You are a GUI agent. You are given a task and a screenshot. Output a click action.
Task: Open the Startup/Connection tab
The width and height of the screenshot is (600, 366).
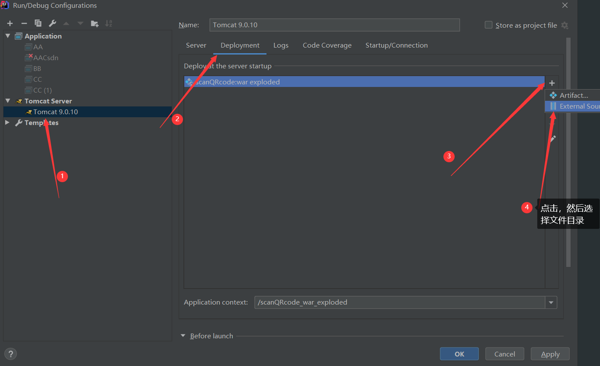[x=397, y=45]
